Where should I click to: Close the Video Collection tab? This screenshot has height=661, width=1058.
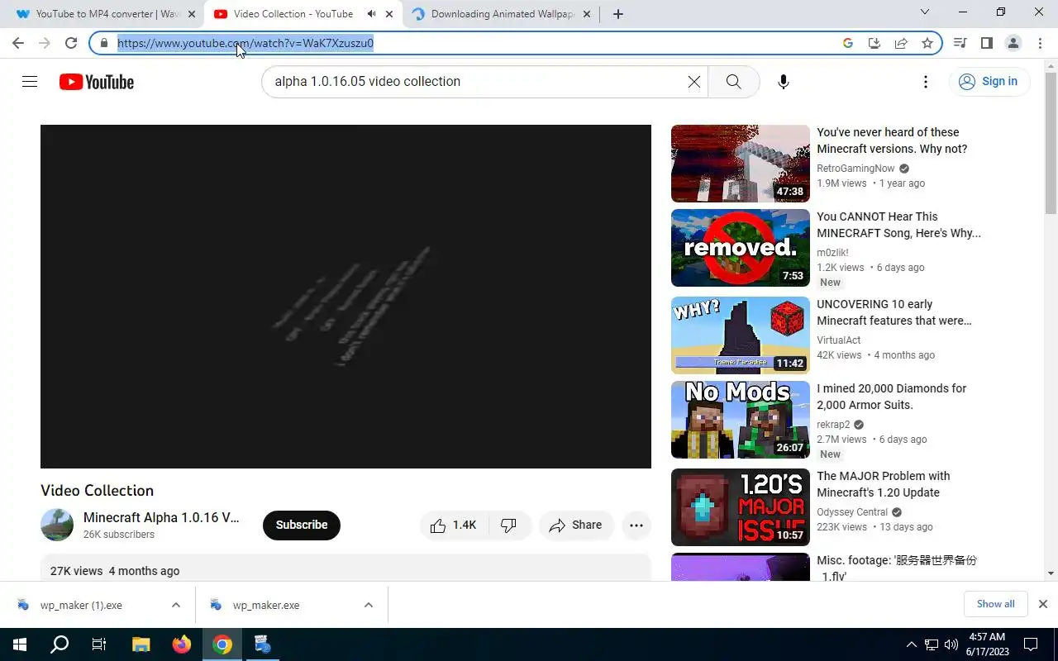pos(389,14)
